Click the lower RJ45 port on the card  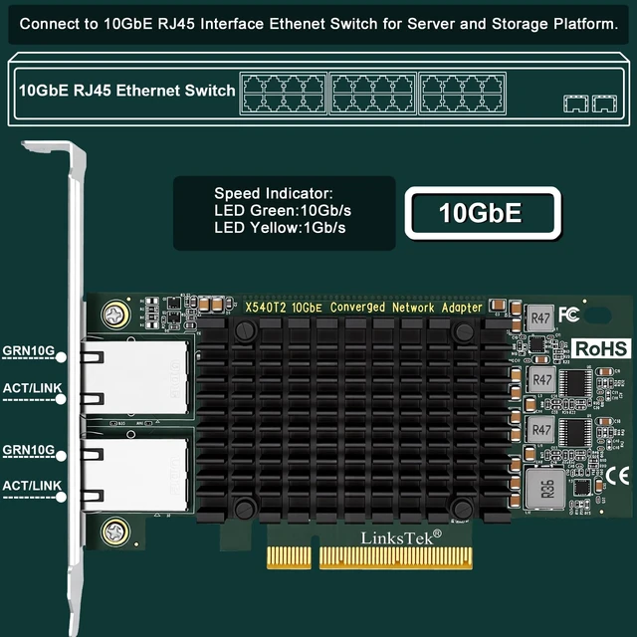coord(135,474)
